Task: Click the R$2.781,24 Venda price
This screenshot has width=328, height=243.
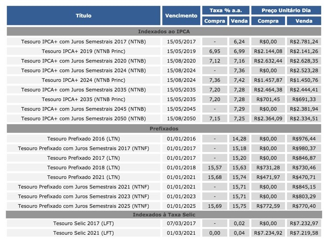Action: (x=304, y=41)
